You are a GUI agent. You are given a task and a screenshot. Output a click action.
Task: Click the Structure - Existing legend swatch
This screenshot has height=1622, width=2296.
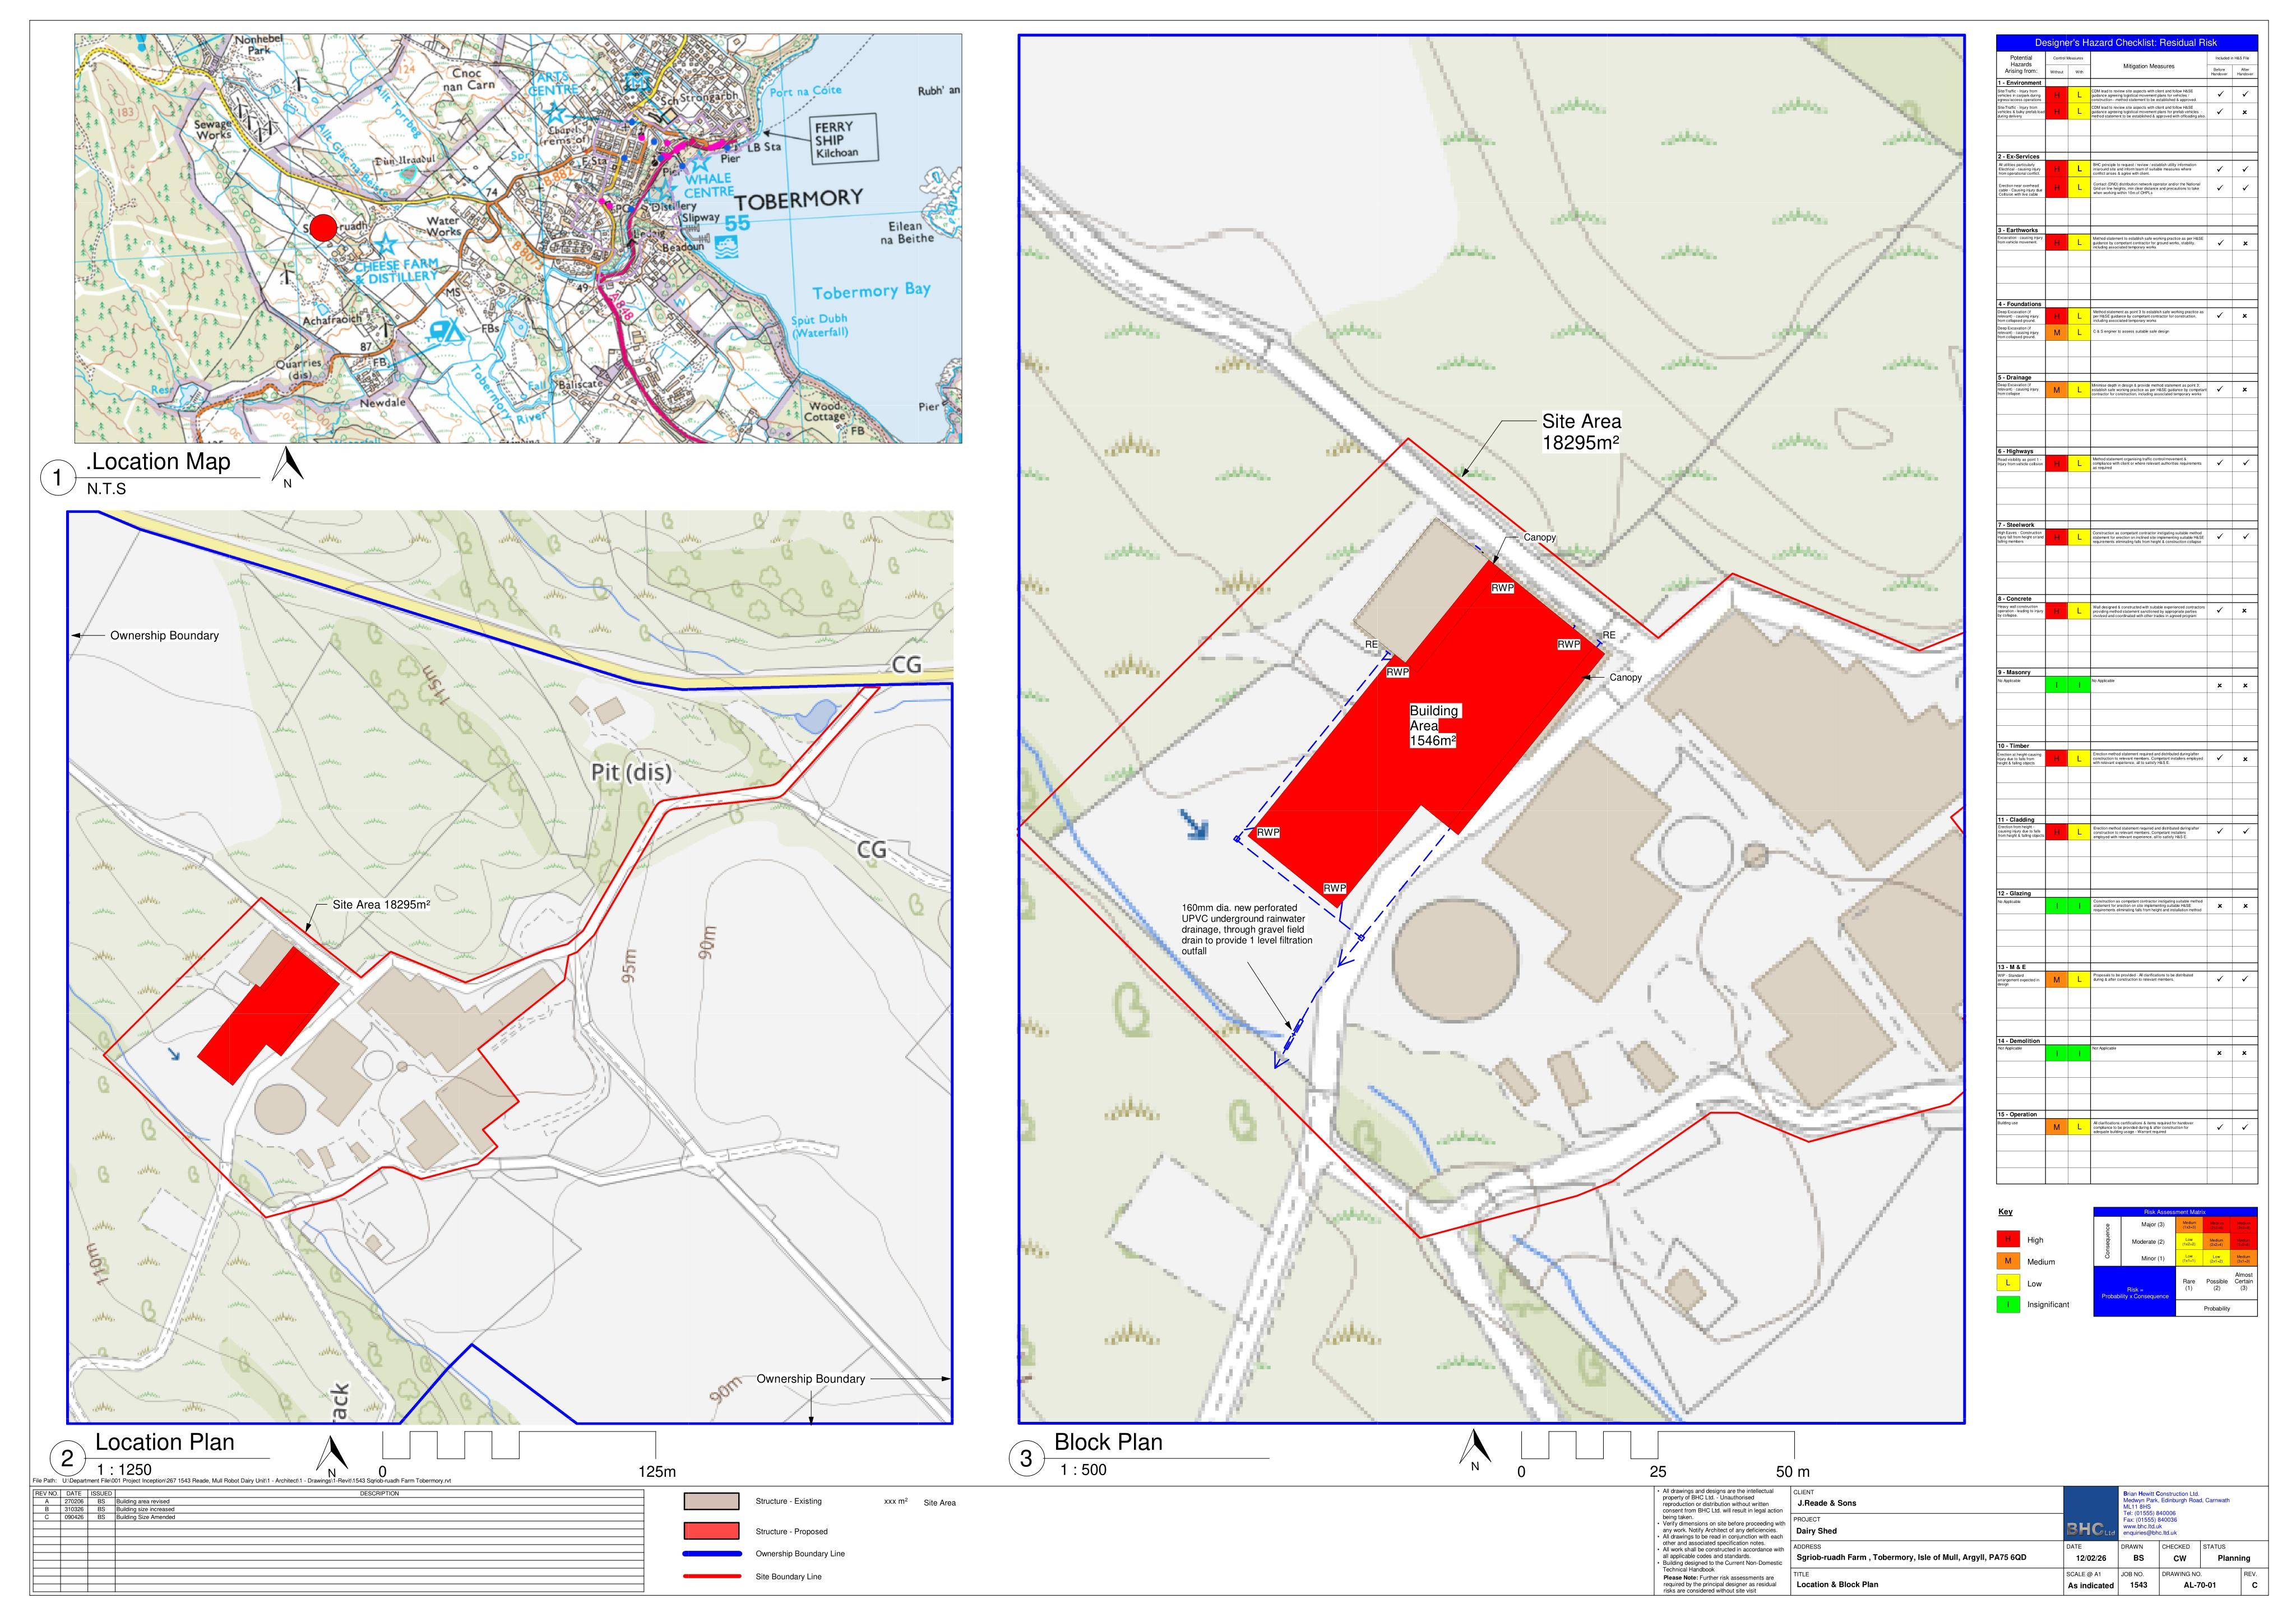click(x=711, y=1502)
